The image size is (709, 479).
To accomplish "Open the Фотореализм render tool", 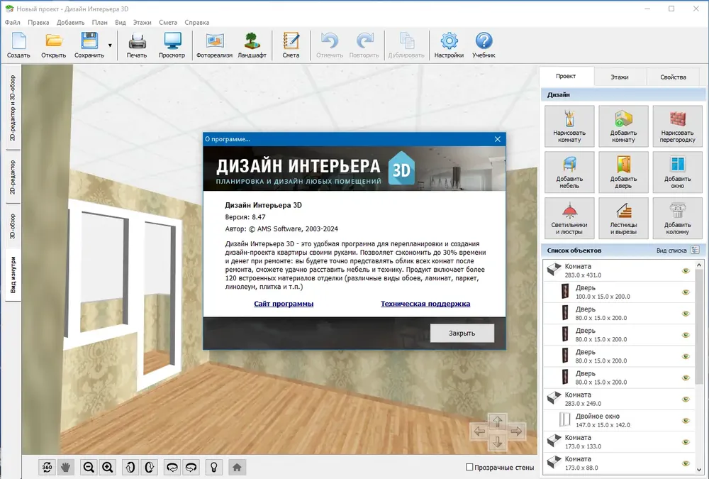I will point(214,45).
